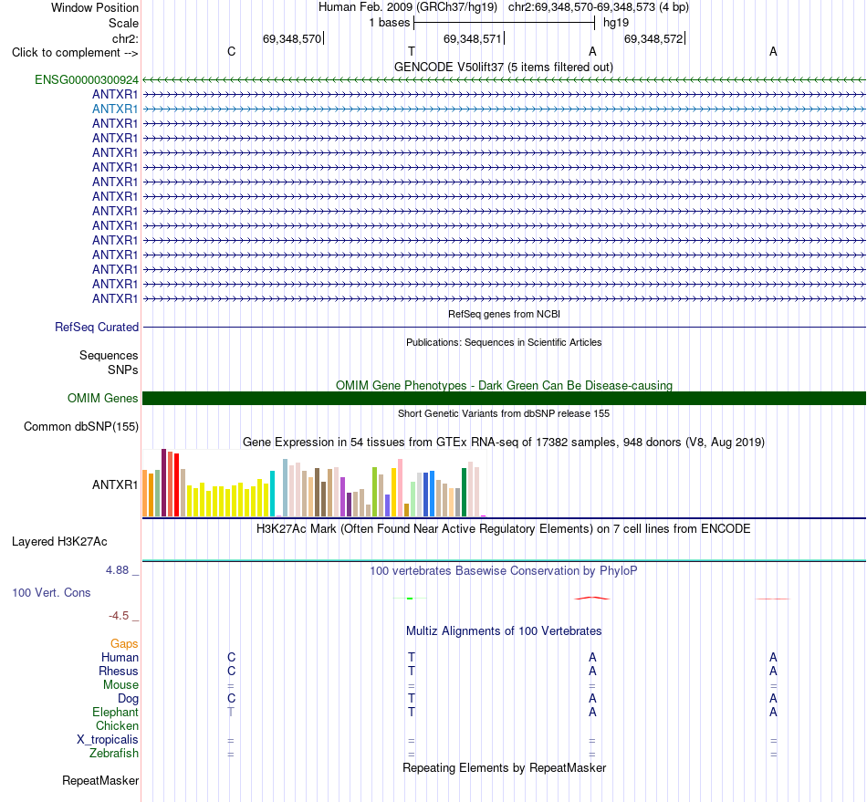Click the green PhyloP conservation mark
Screen dimensions: 867x802
coord(410,598)
